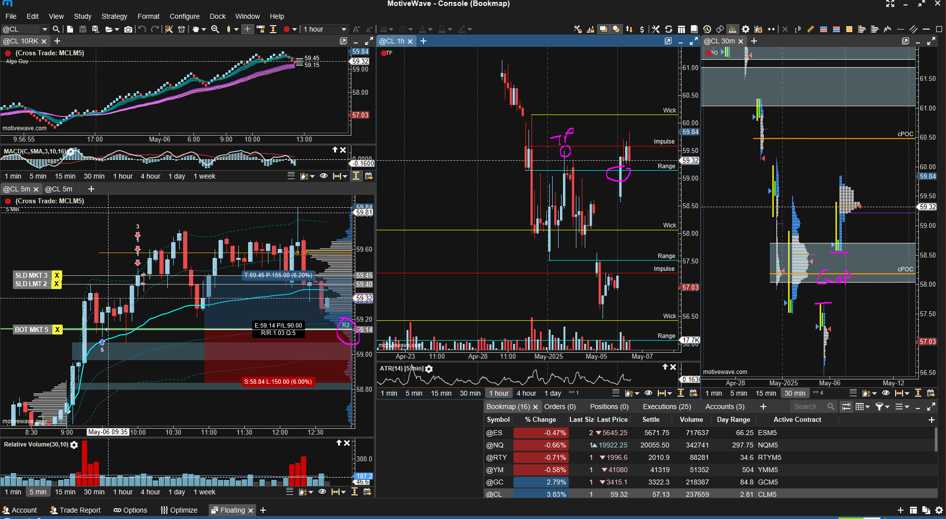Click the orange filled square icon

point(849,29)
